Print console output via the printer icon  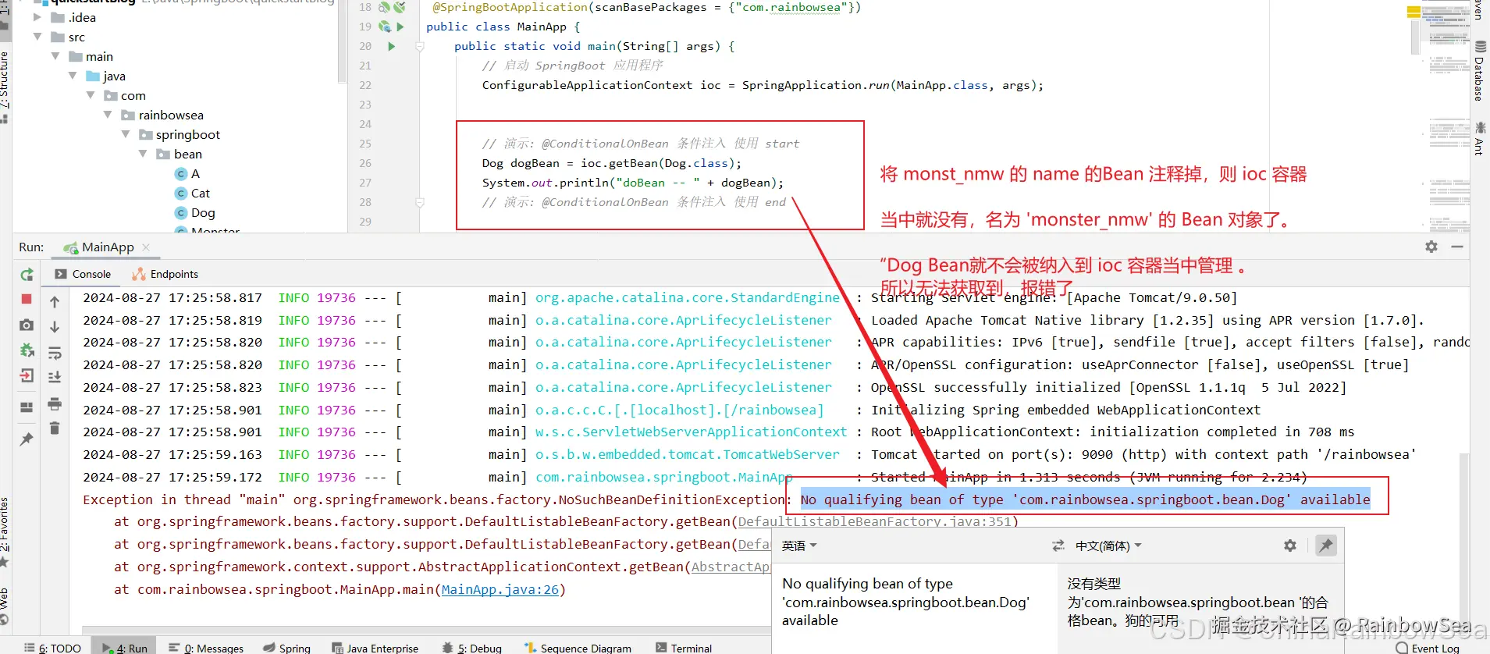click(x=55, y=403)
